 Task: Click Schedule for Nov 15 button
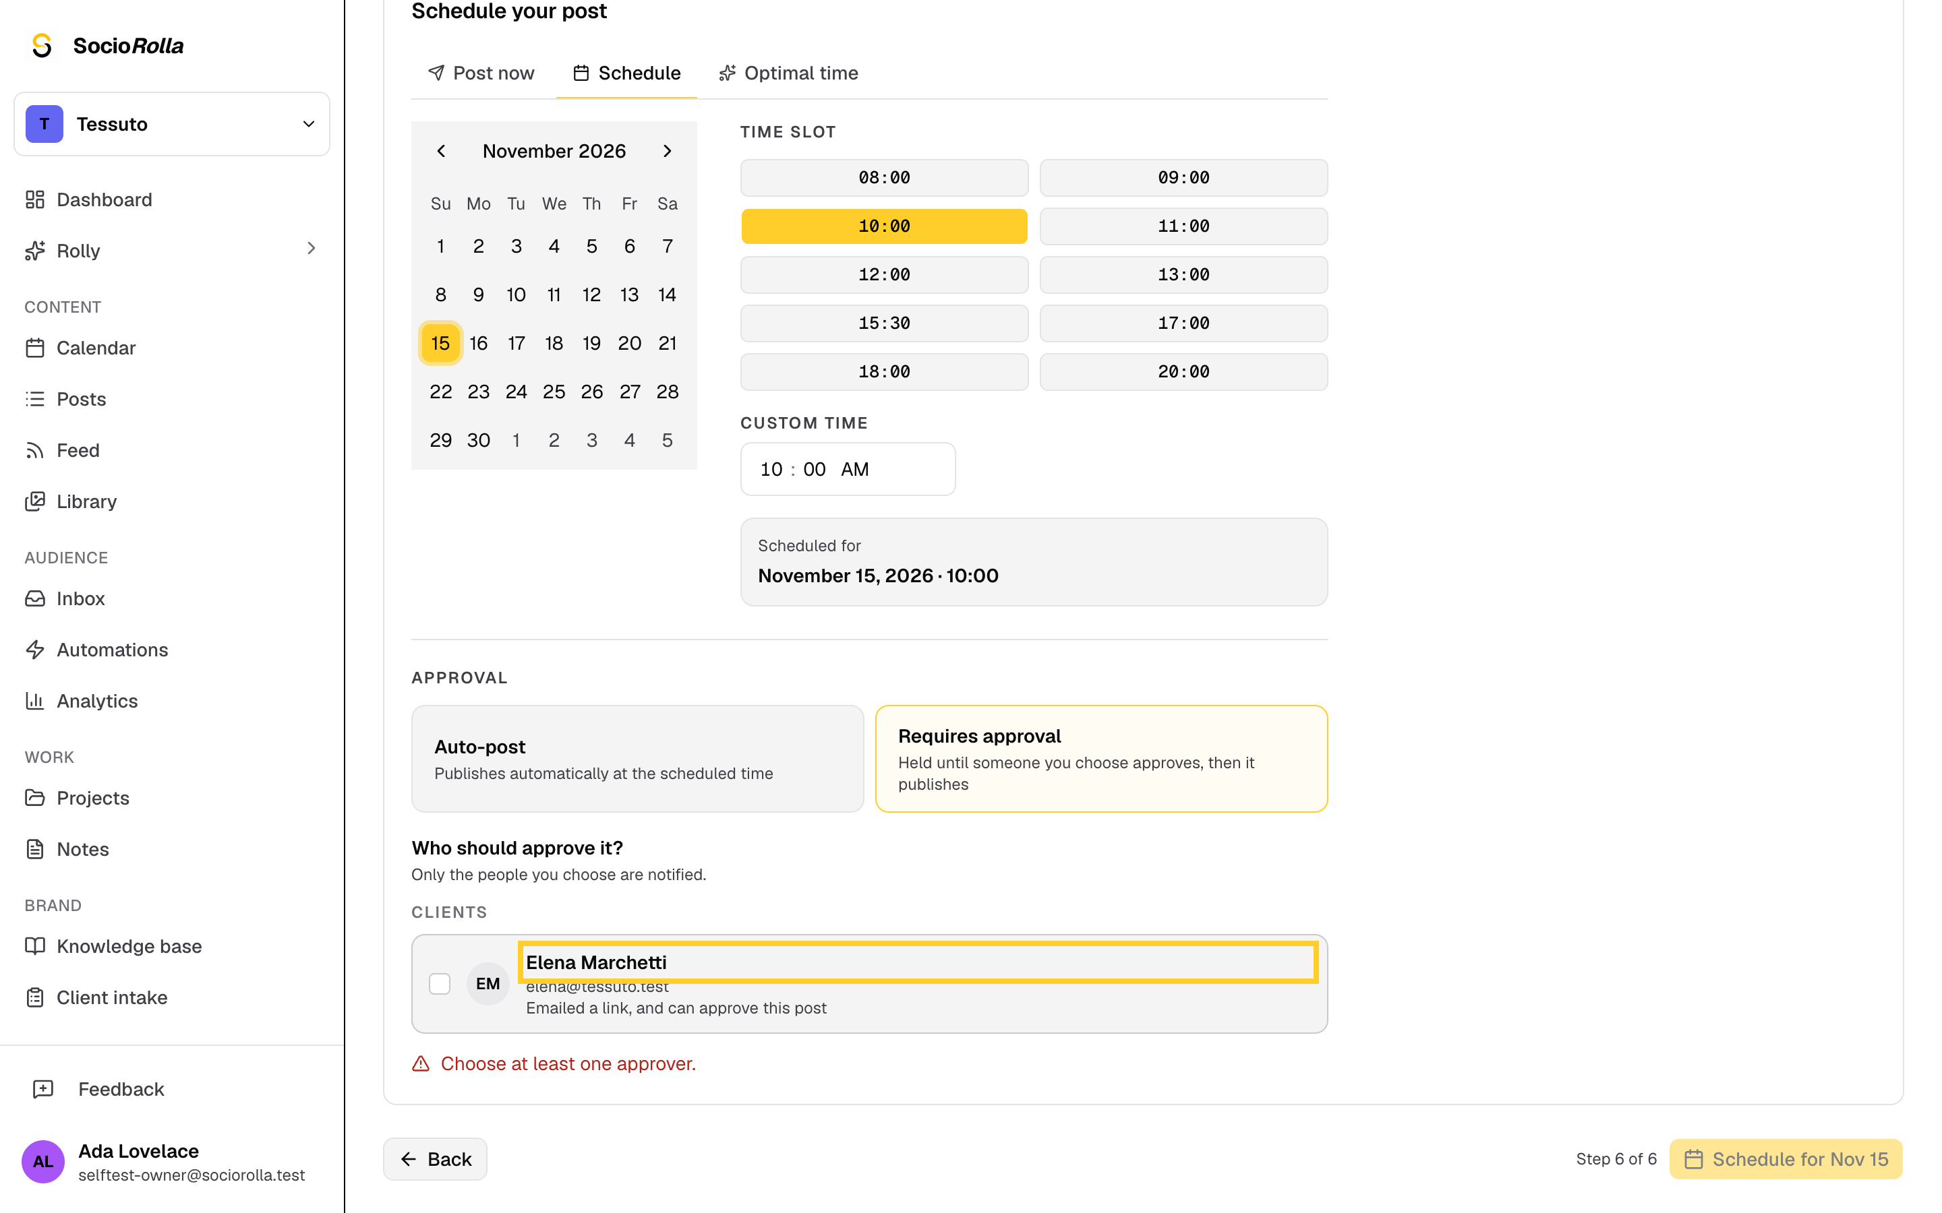(x=1786, y=1159)
